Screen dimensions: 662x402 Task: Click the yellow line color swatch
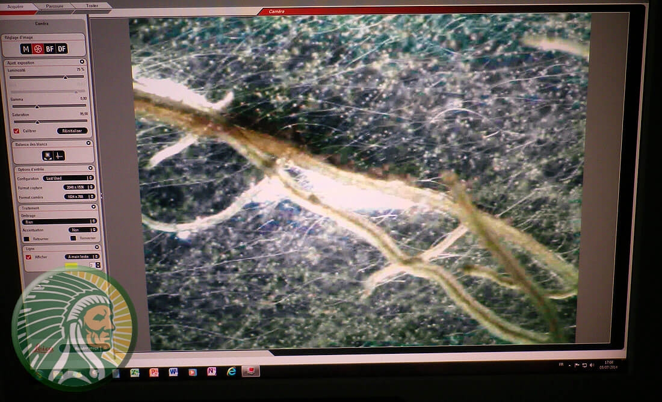[x=71, y=265]
